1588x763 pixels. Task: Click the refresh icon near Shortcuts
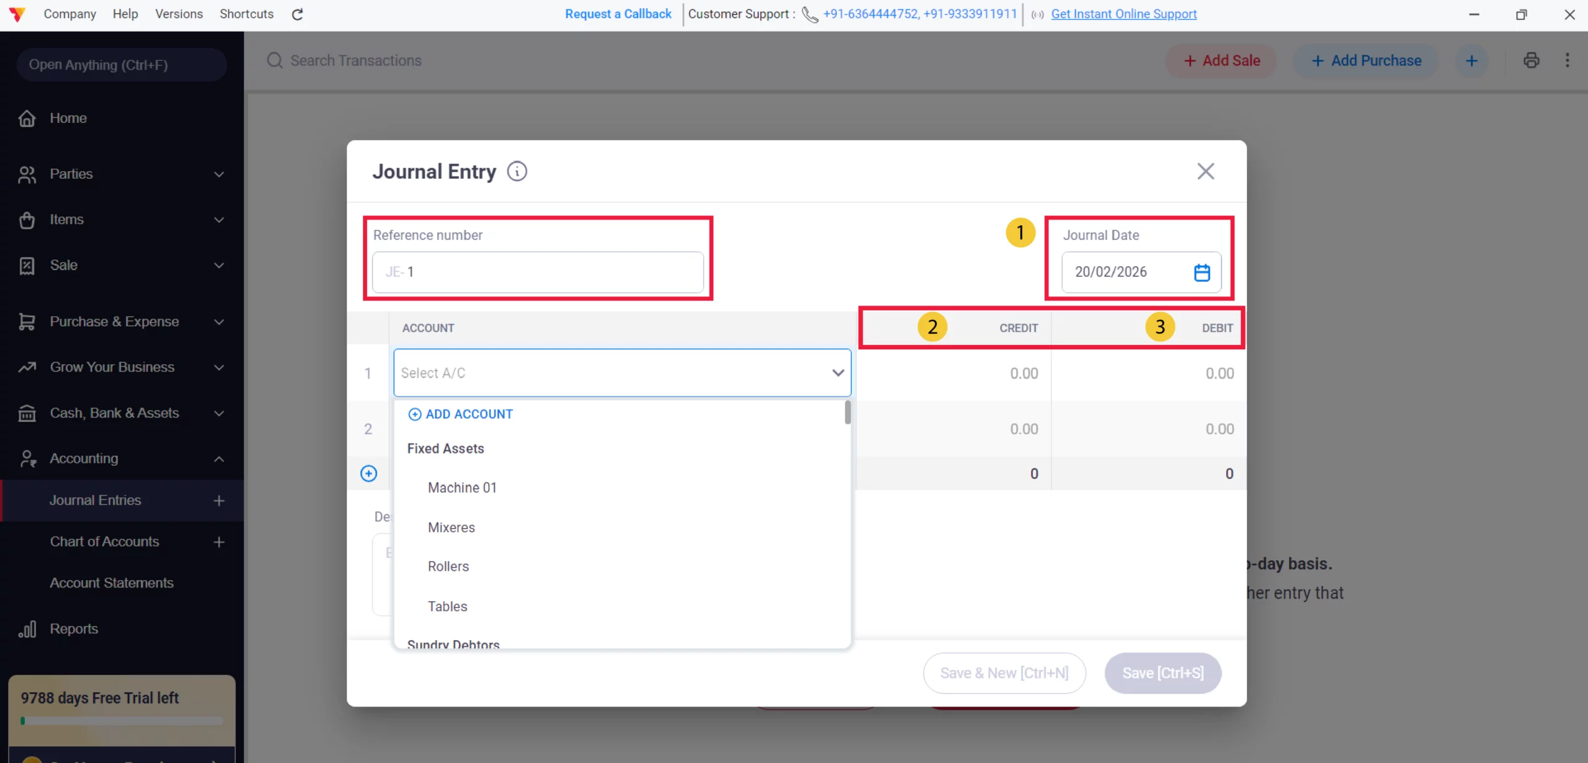click(x=297, y=14)
